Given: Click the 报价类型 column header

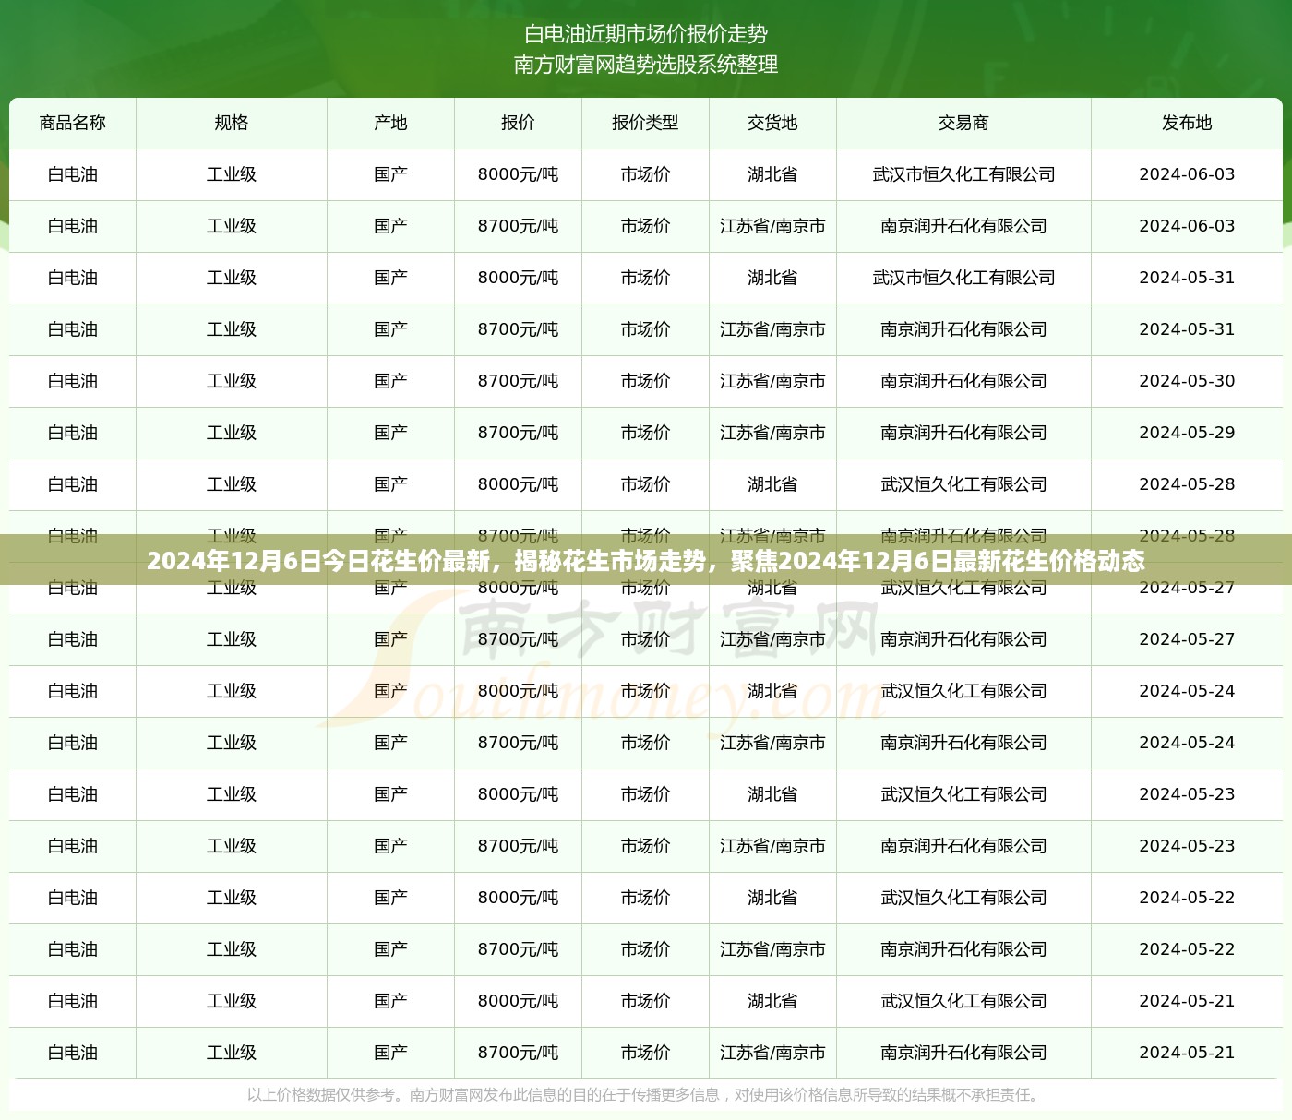Looking at the screenshot, I should click(x=645, y=123).
